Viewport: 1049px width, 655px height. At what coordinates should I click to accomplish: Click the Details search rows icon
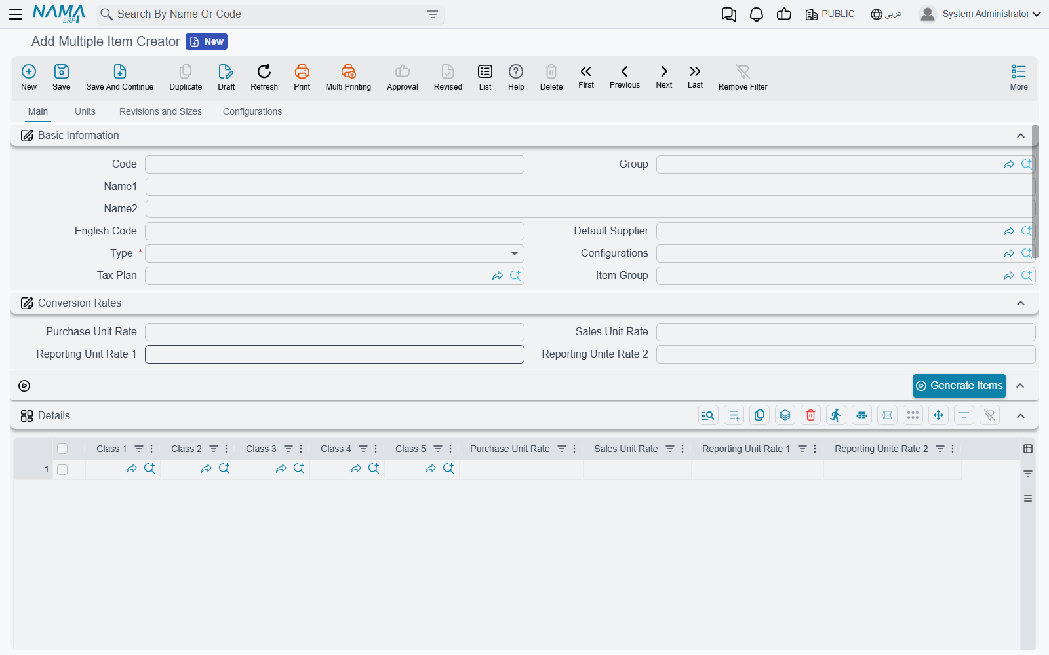(x=708, y=415)
